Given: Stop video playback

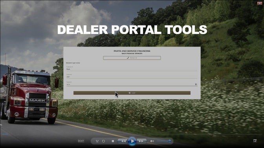Looking at the screenshot, I should coord(113,141).
